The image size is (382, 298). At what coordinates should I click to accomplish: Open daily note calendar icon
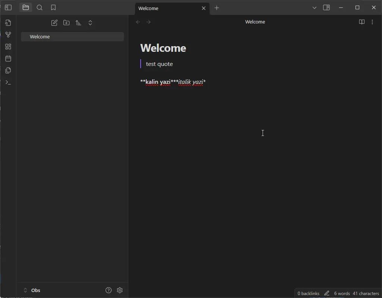click(x=8, y=58)
